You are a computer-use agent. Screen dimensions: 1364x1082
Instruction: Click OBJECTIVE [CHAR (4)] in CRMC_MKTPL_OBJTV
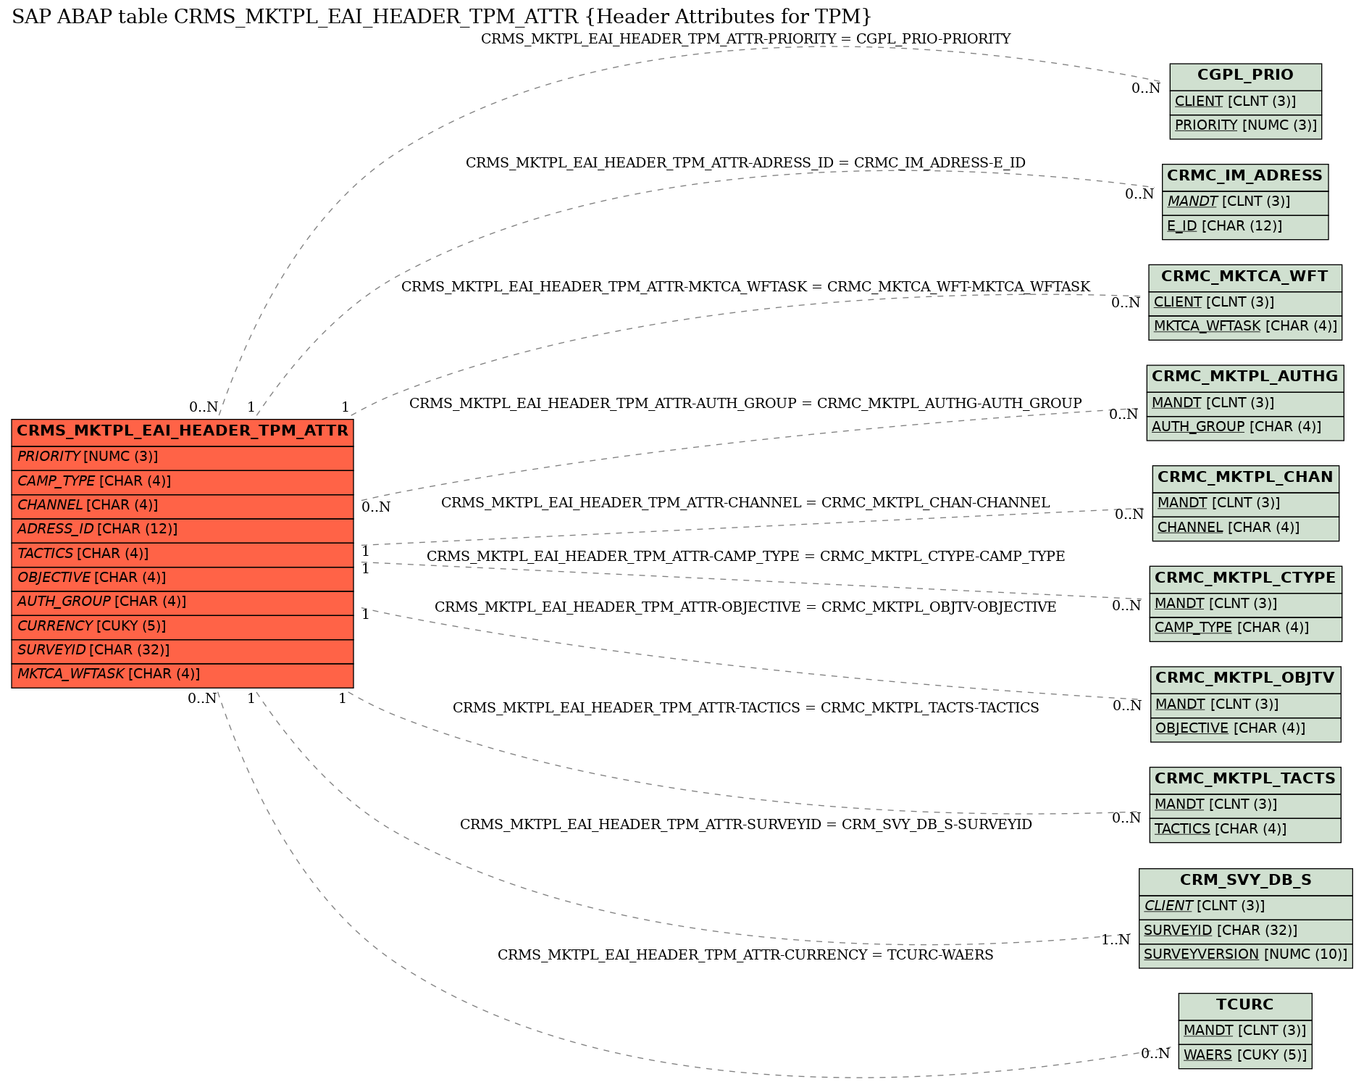[1245, 729]
